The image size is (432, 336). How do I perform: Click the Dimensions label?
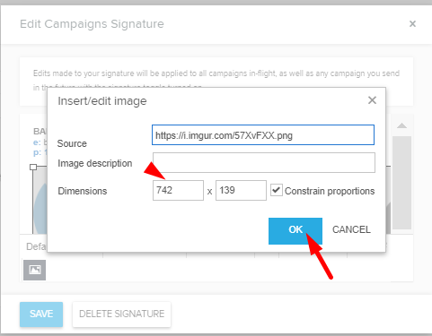click(x=83, y=191)
